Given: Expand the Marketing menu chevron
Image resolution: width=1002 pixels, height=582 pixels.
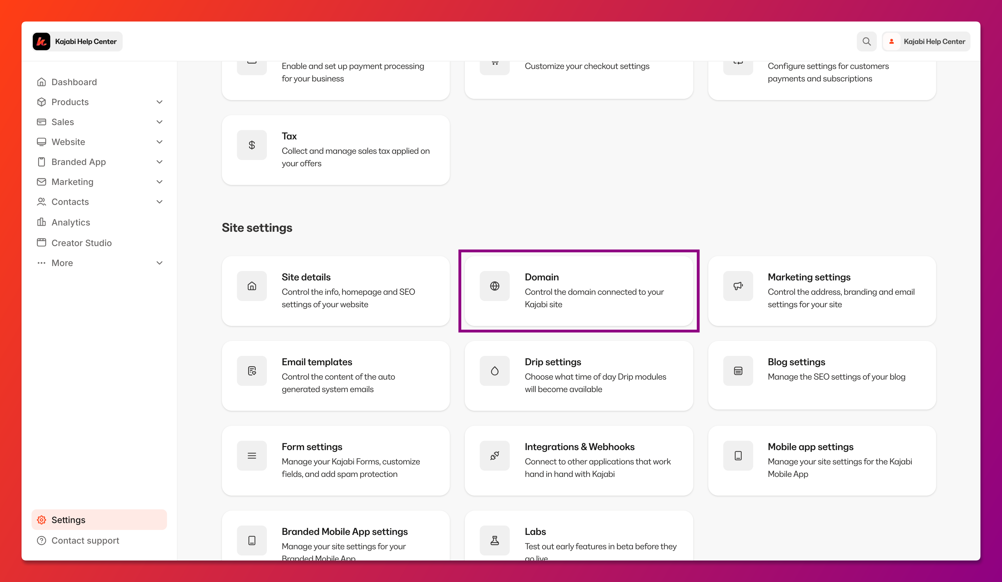Looking at the screenshot, I should click(x=160, y=182).
